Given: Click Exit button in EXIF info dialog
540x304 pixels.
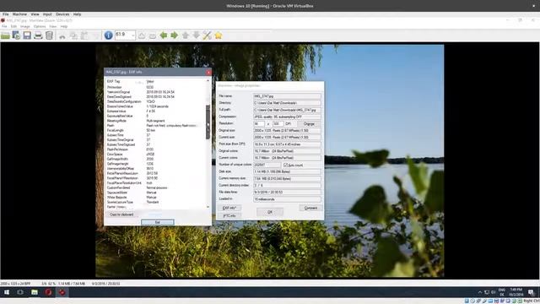Looking at the screenshot, I should tap(158, 222).
